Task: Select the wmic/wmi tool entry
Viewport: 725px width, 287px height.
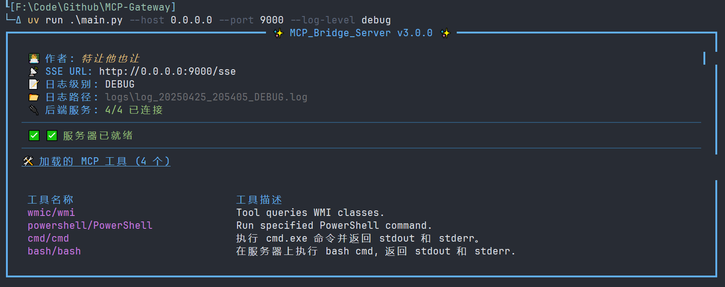Action: [x=51, y=213]
